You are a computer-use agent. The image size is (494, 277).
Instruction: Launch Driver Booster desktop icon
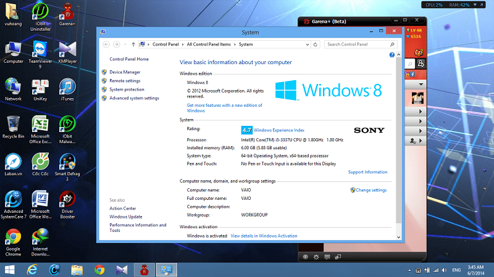pyautogui.click(x=67, y=204)
